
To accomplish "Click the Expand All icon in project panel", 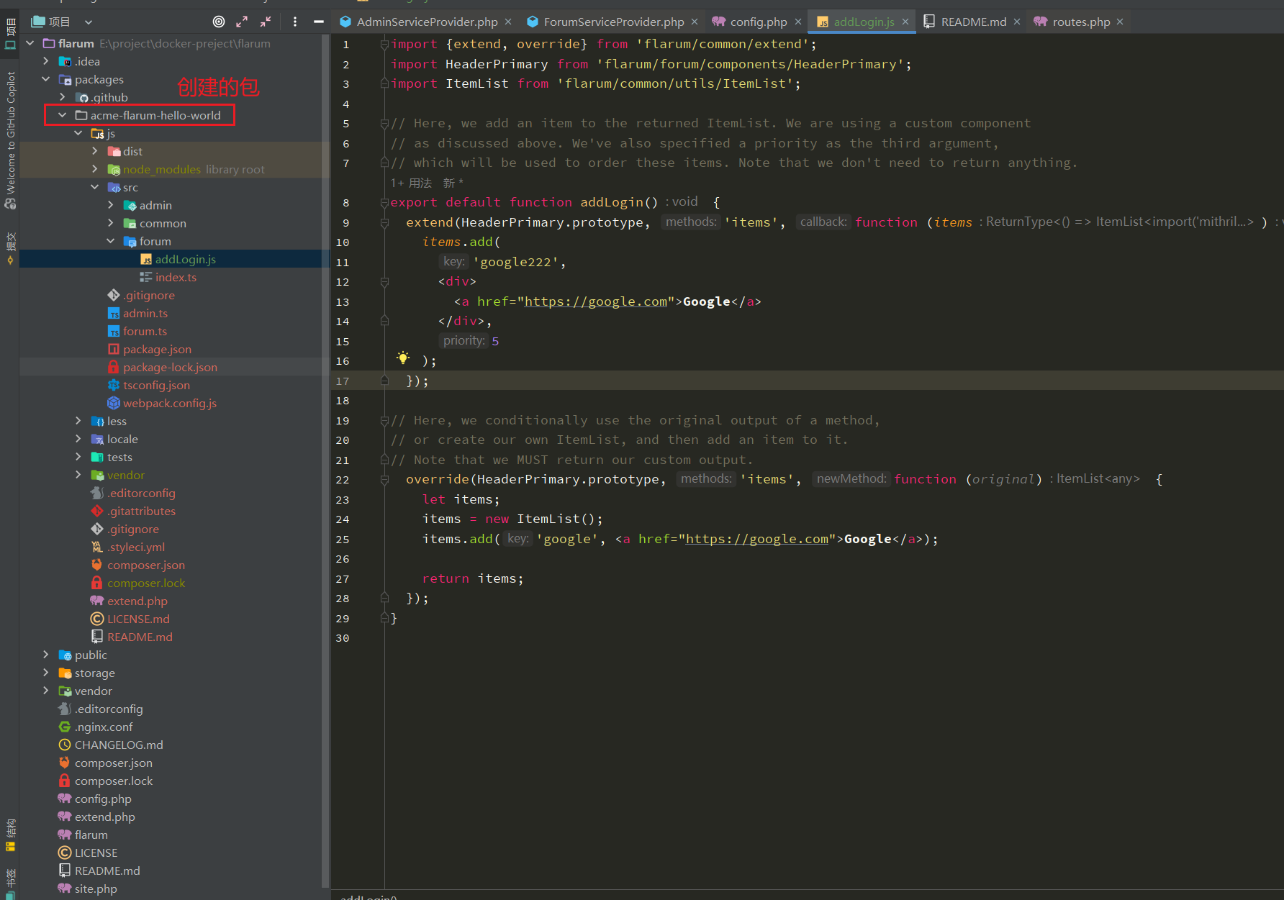I will click(x=242, y=22).
